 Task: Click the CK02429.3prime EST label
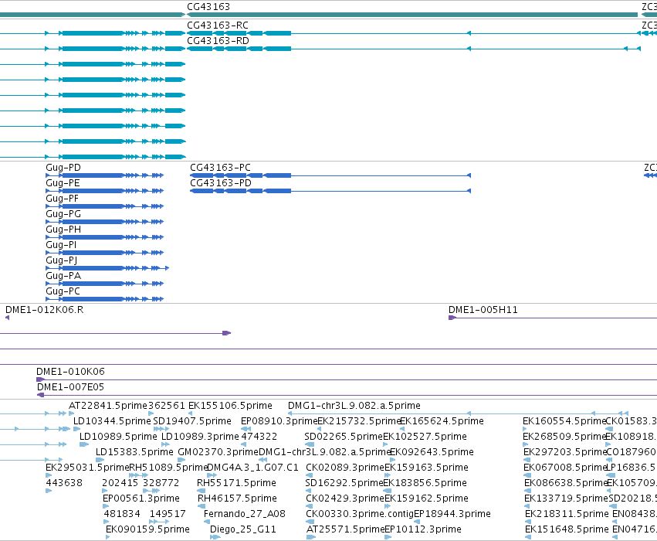click(x=345, y=498)
